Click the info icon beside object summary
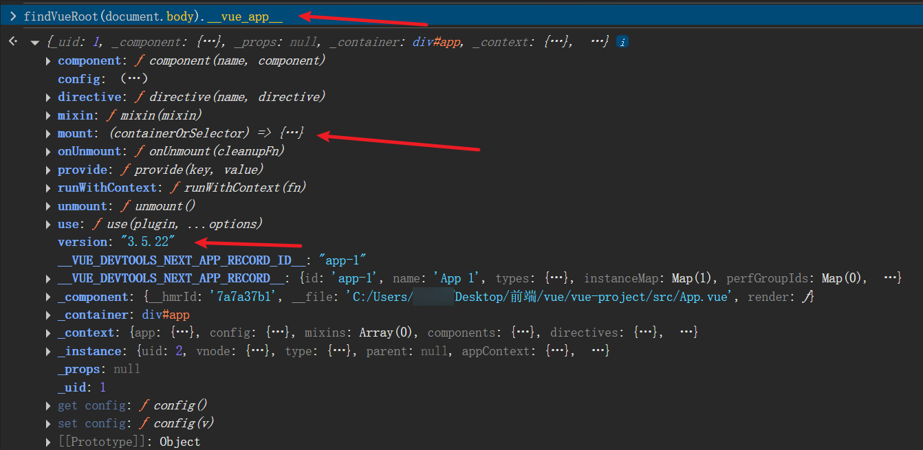Image resolution: width=923 pixels, height=450 pixels. (622, 43)
